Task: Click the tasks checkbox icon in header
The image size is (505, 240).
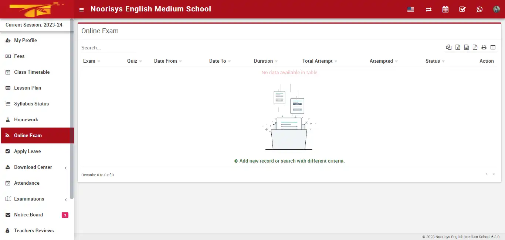Action: point(462,9)
